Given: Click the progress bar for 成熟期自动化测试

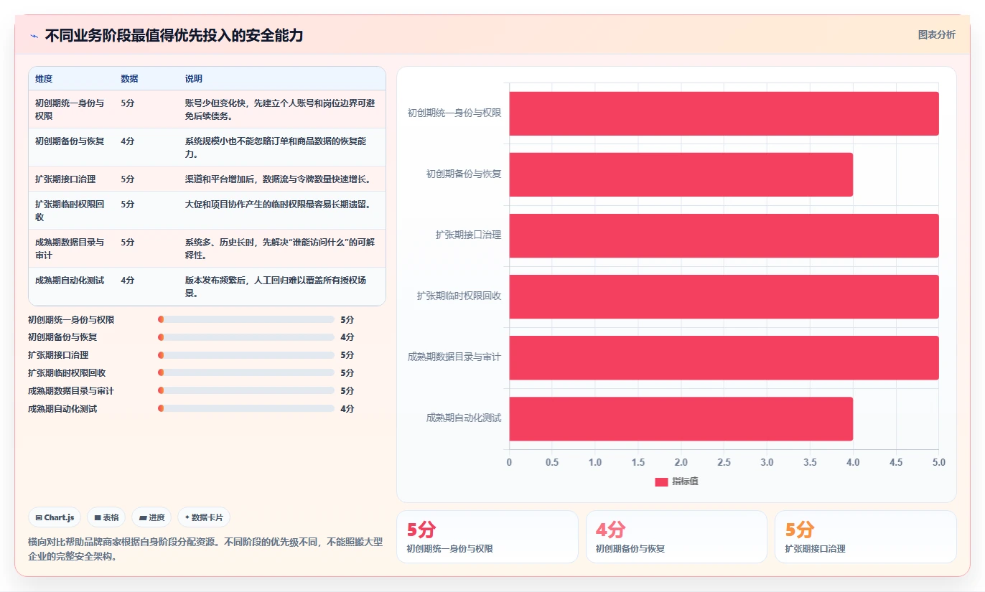Looking at the screenshot, I should 246,409.
